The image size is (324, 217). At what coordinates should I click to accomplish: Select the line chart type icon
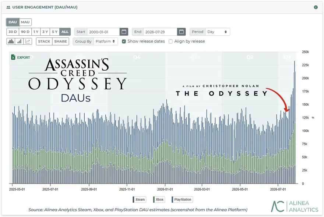click(28, 41)
